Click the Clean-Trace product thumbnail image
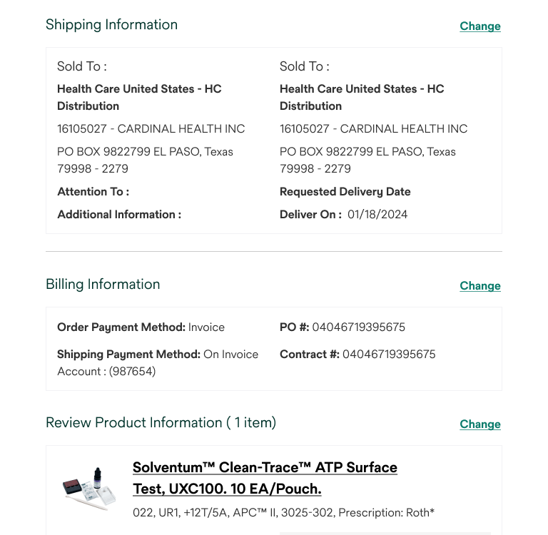548x535 pixels. click(x=88, y=489)
